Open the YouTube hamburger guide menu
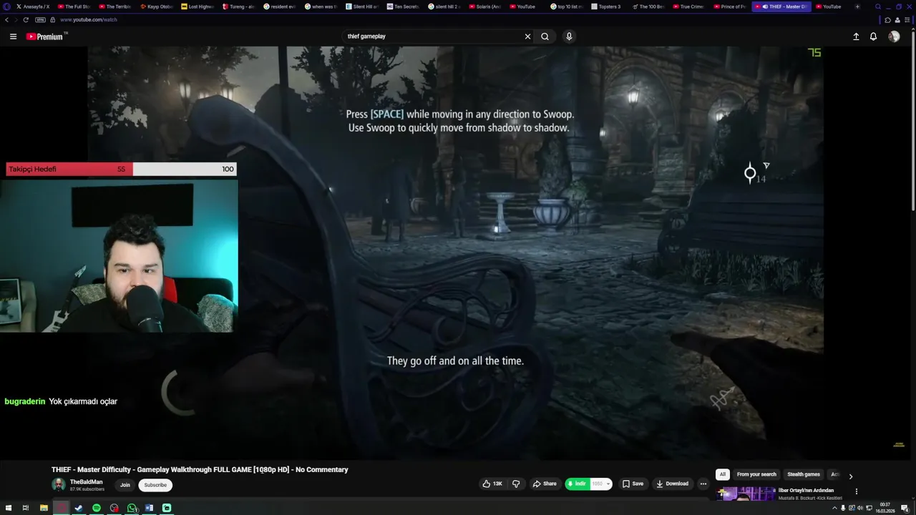This screenshot has height=515, width=916. [13, 36]
